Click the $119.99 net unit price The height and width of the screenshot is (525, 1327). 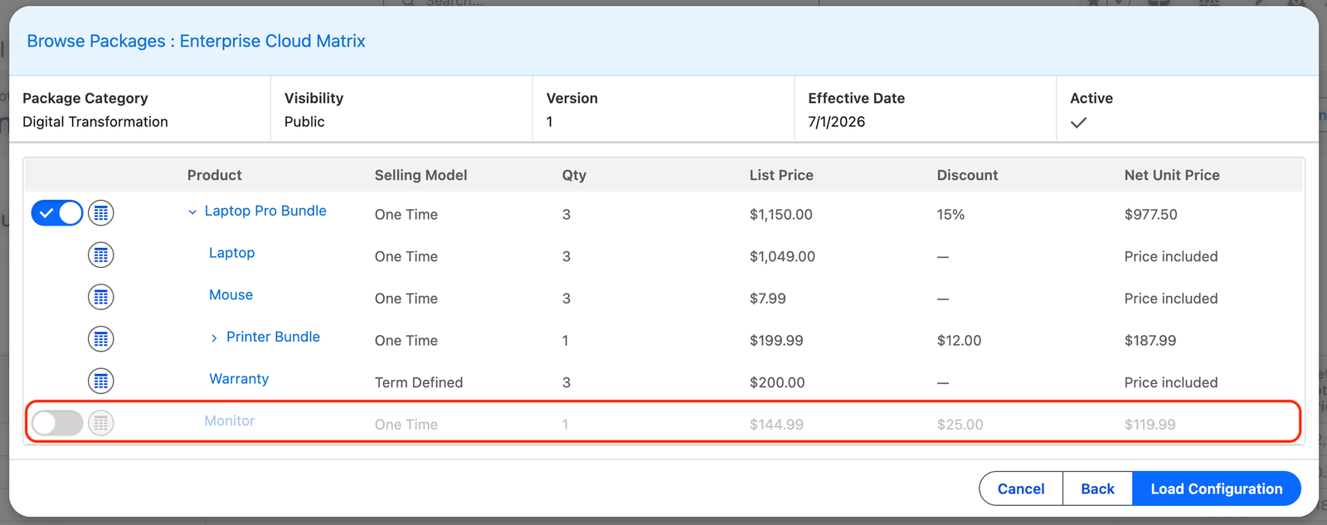pos(1150,425)
